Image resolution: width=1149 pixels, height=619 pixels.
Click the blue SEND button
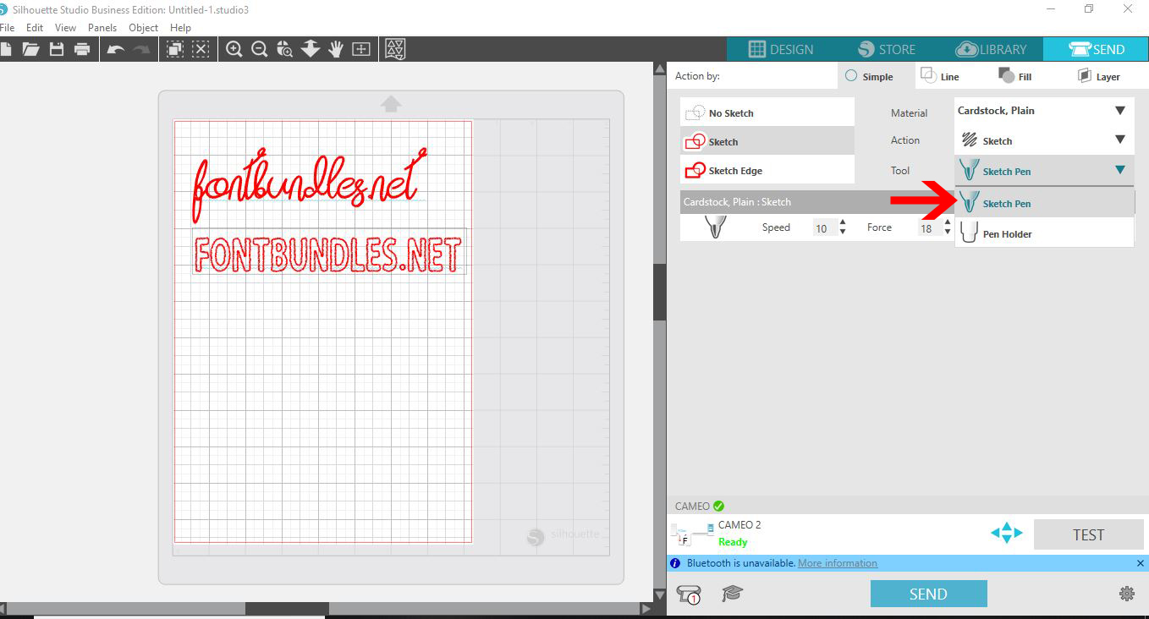pos(928,594)
